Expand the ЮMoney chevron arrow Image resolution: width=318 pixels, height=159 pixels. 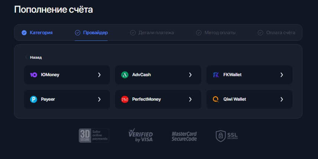[99, 75]
